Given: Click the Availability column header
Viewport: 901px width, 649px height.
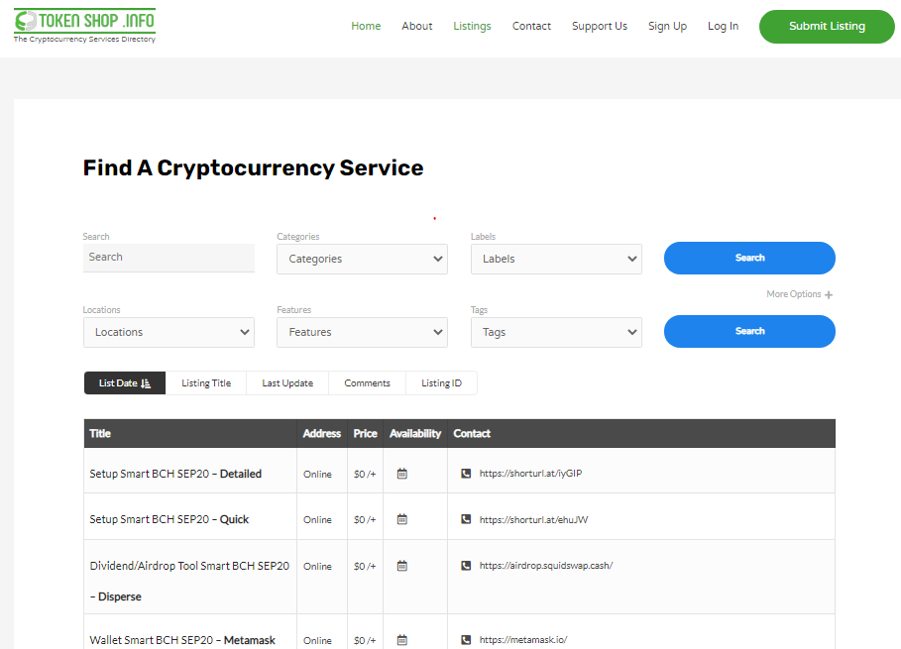Looking at the screenshot, I should point(415,434).
